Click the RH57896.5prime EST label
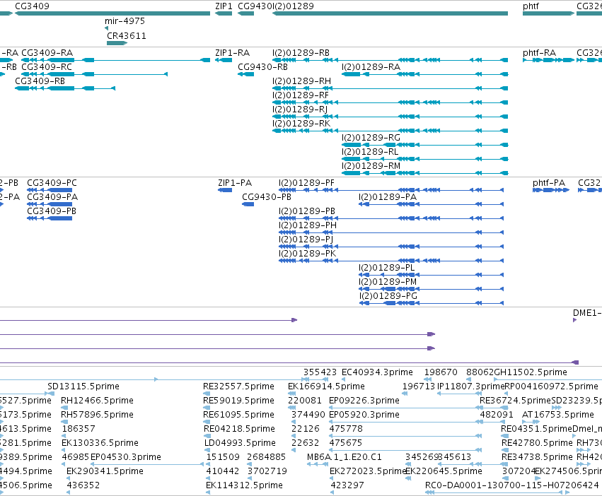602x496 pixels. coord(97,415)
